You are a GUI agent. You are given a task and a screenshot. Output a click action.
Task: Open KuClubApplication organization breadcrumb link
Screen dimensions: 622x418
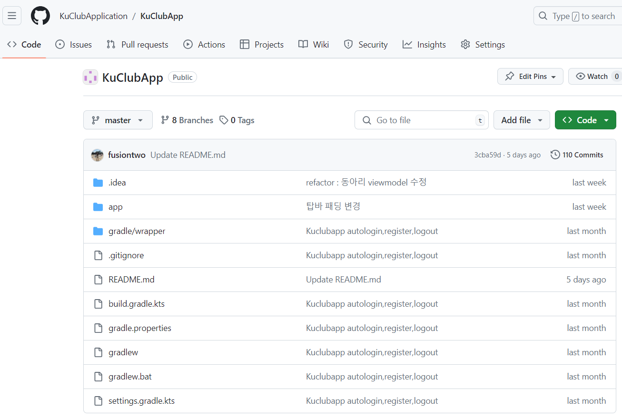click(x=94, y=16)
